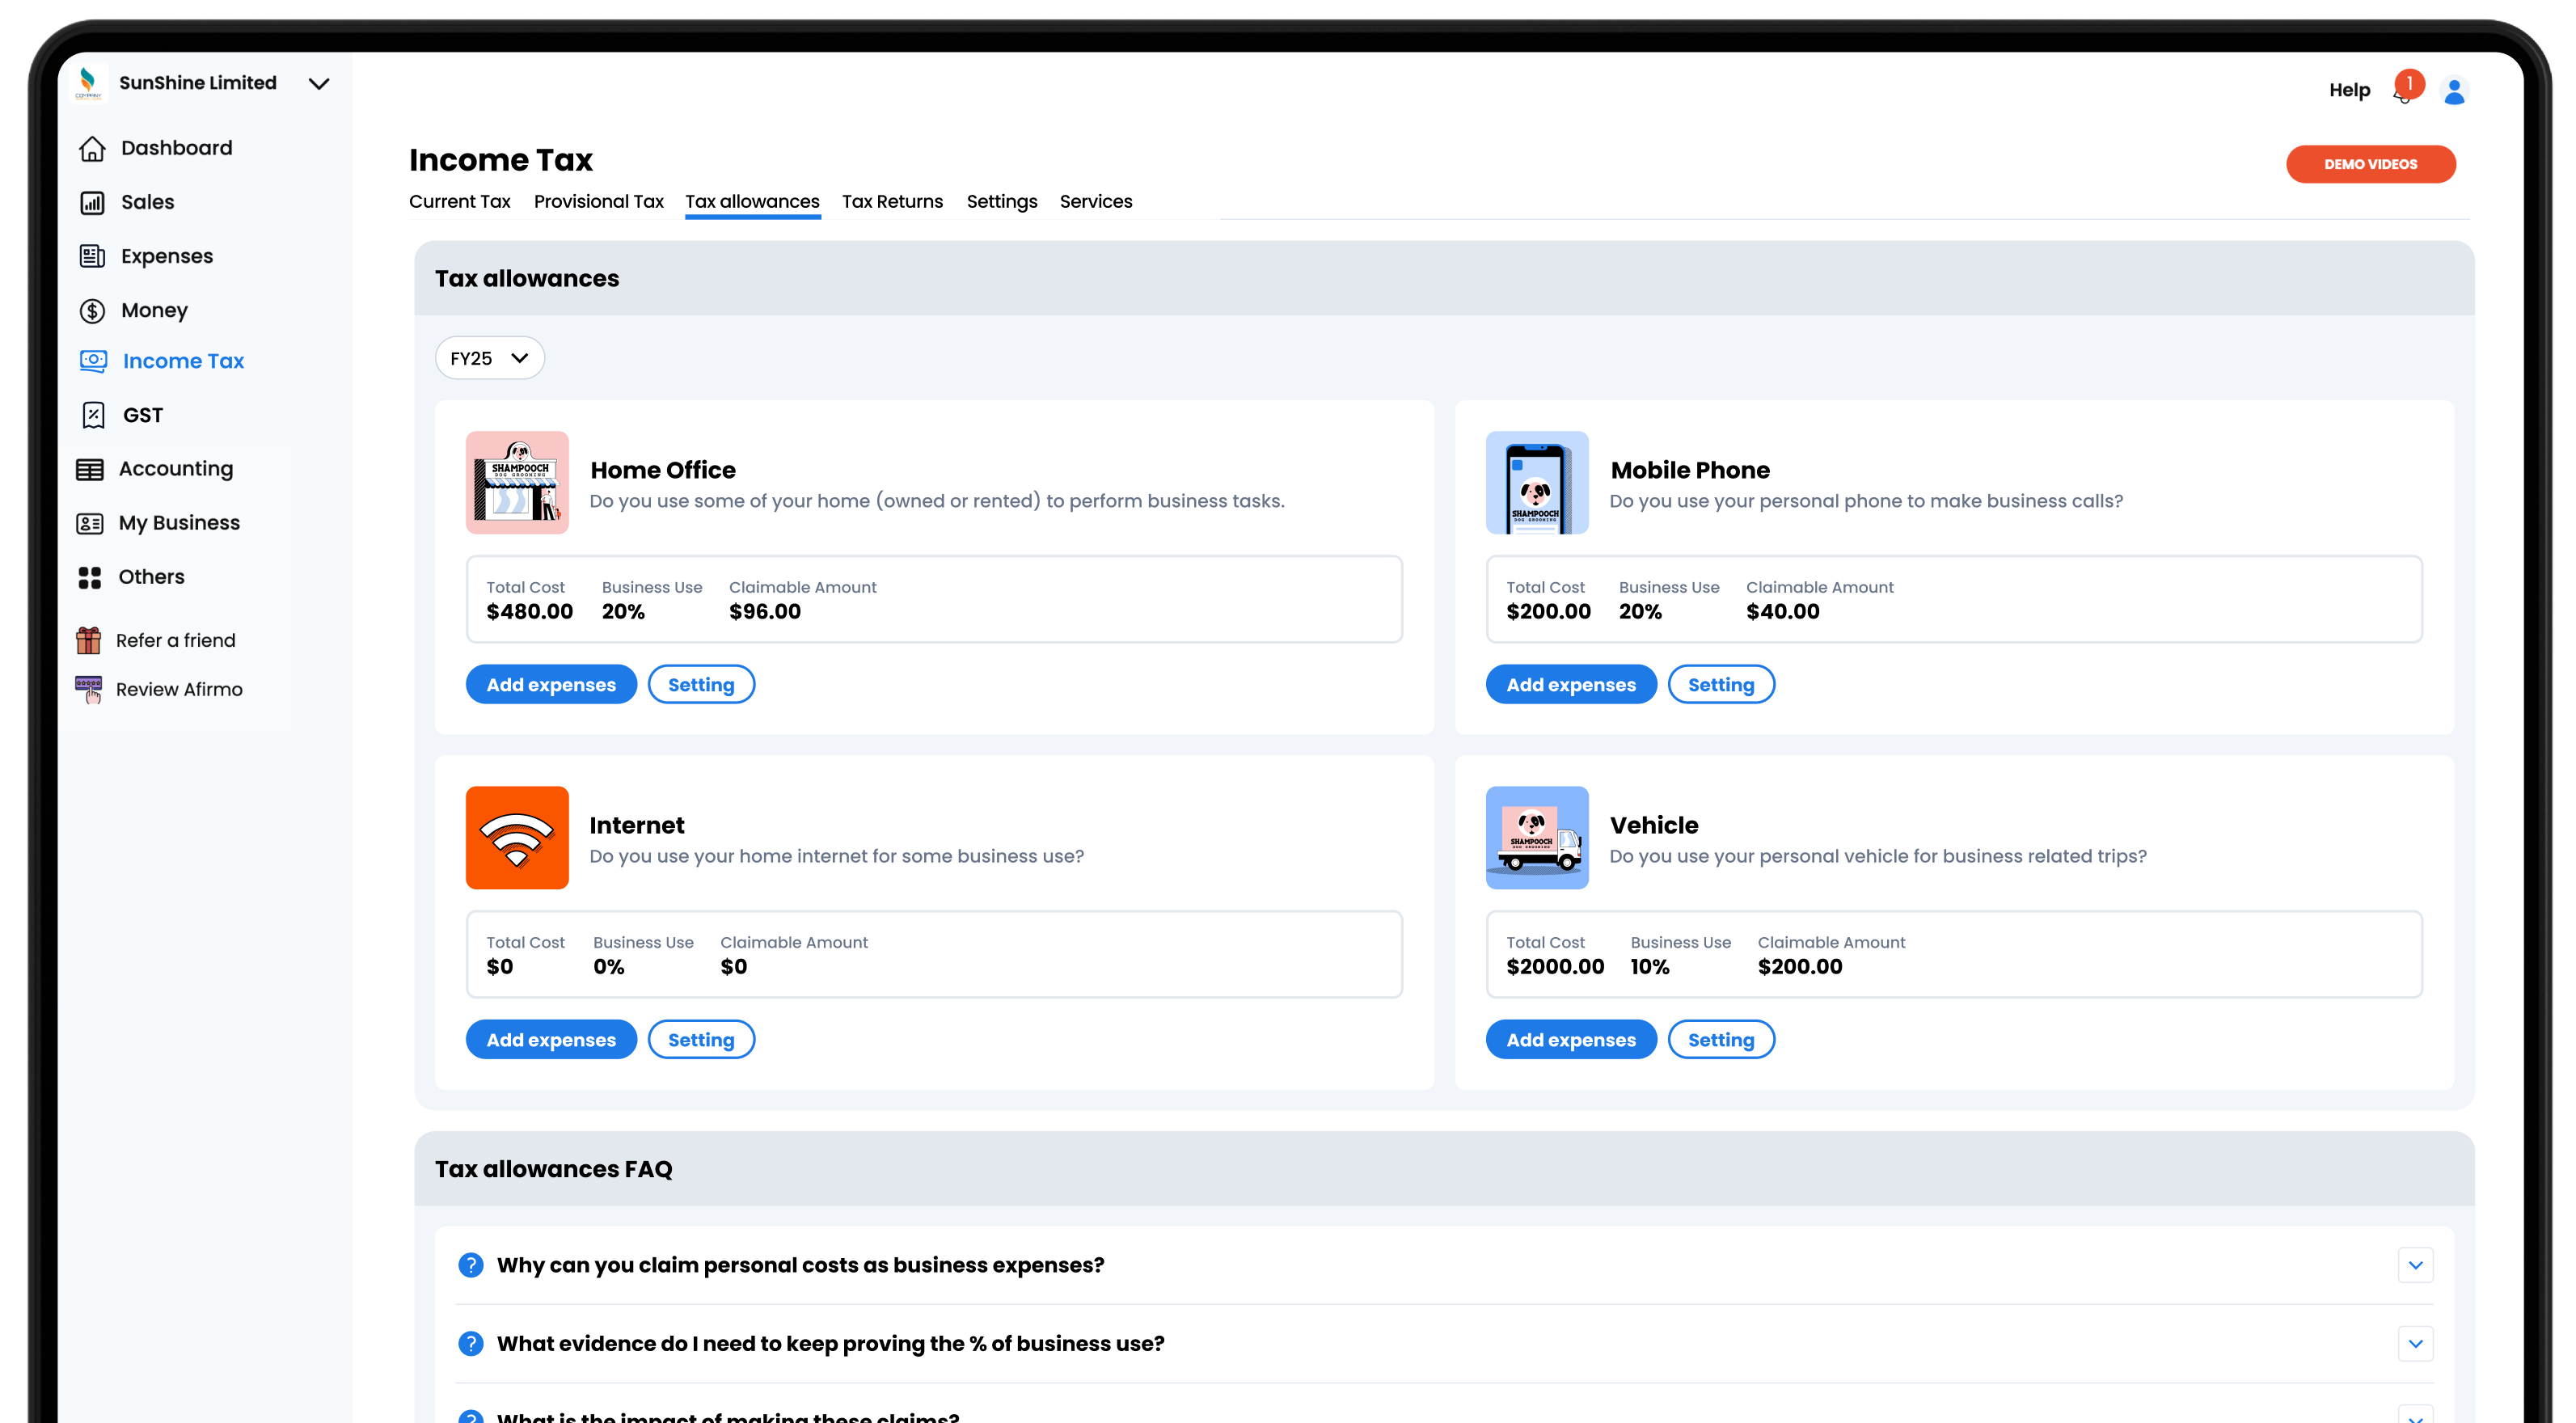Click the Refer a friend gift icon

(x=88, y=640)
